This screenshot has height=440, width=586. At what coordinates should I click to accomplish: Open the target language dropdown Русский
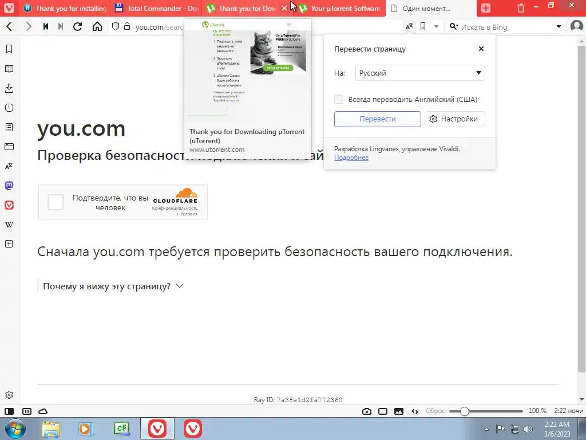coord(420,73)
